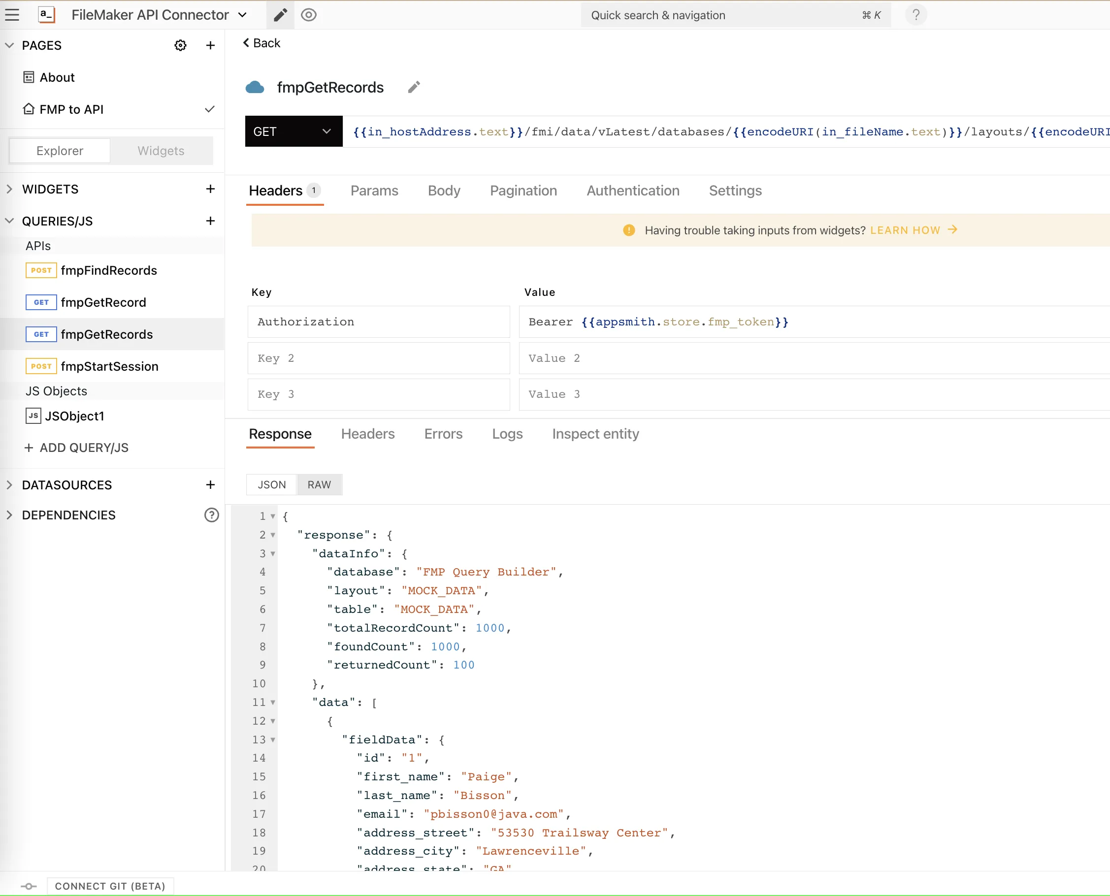Rename fmpGetRecords via pencil icon
The width and height of the screenshot is (1110, 896).
[x=413, y=87]
